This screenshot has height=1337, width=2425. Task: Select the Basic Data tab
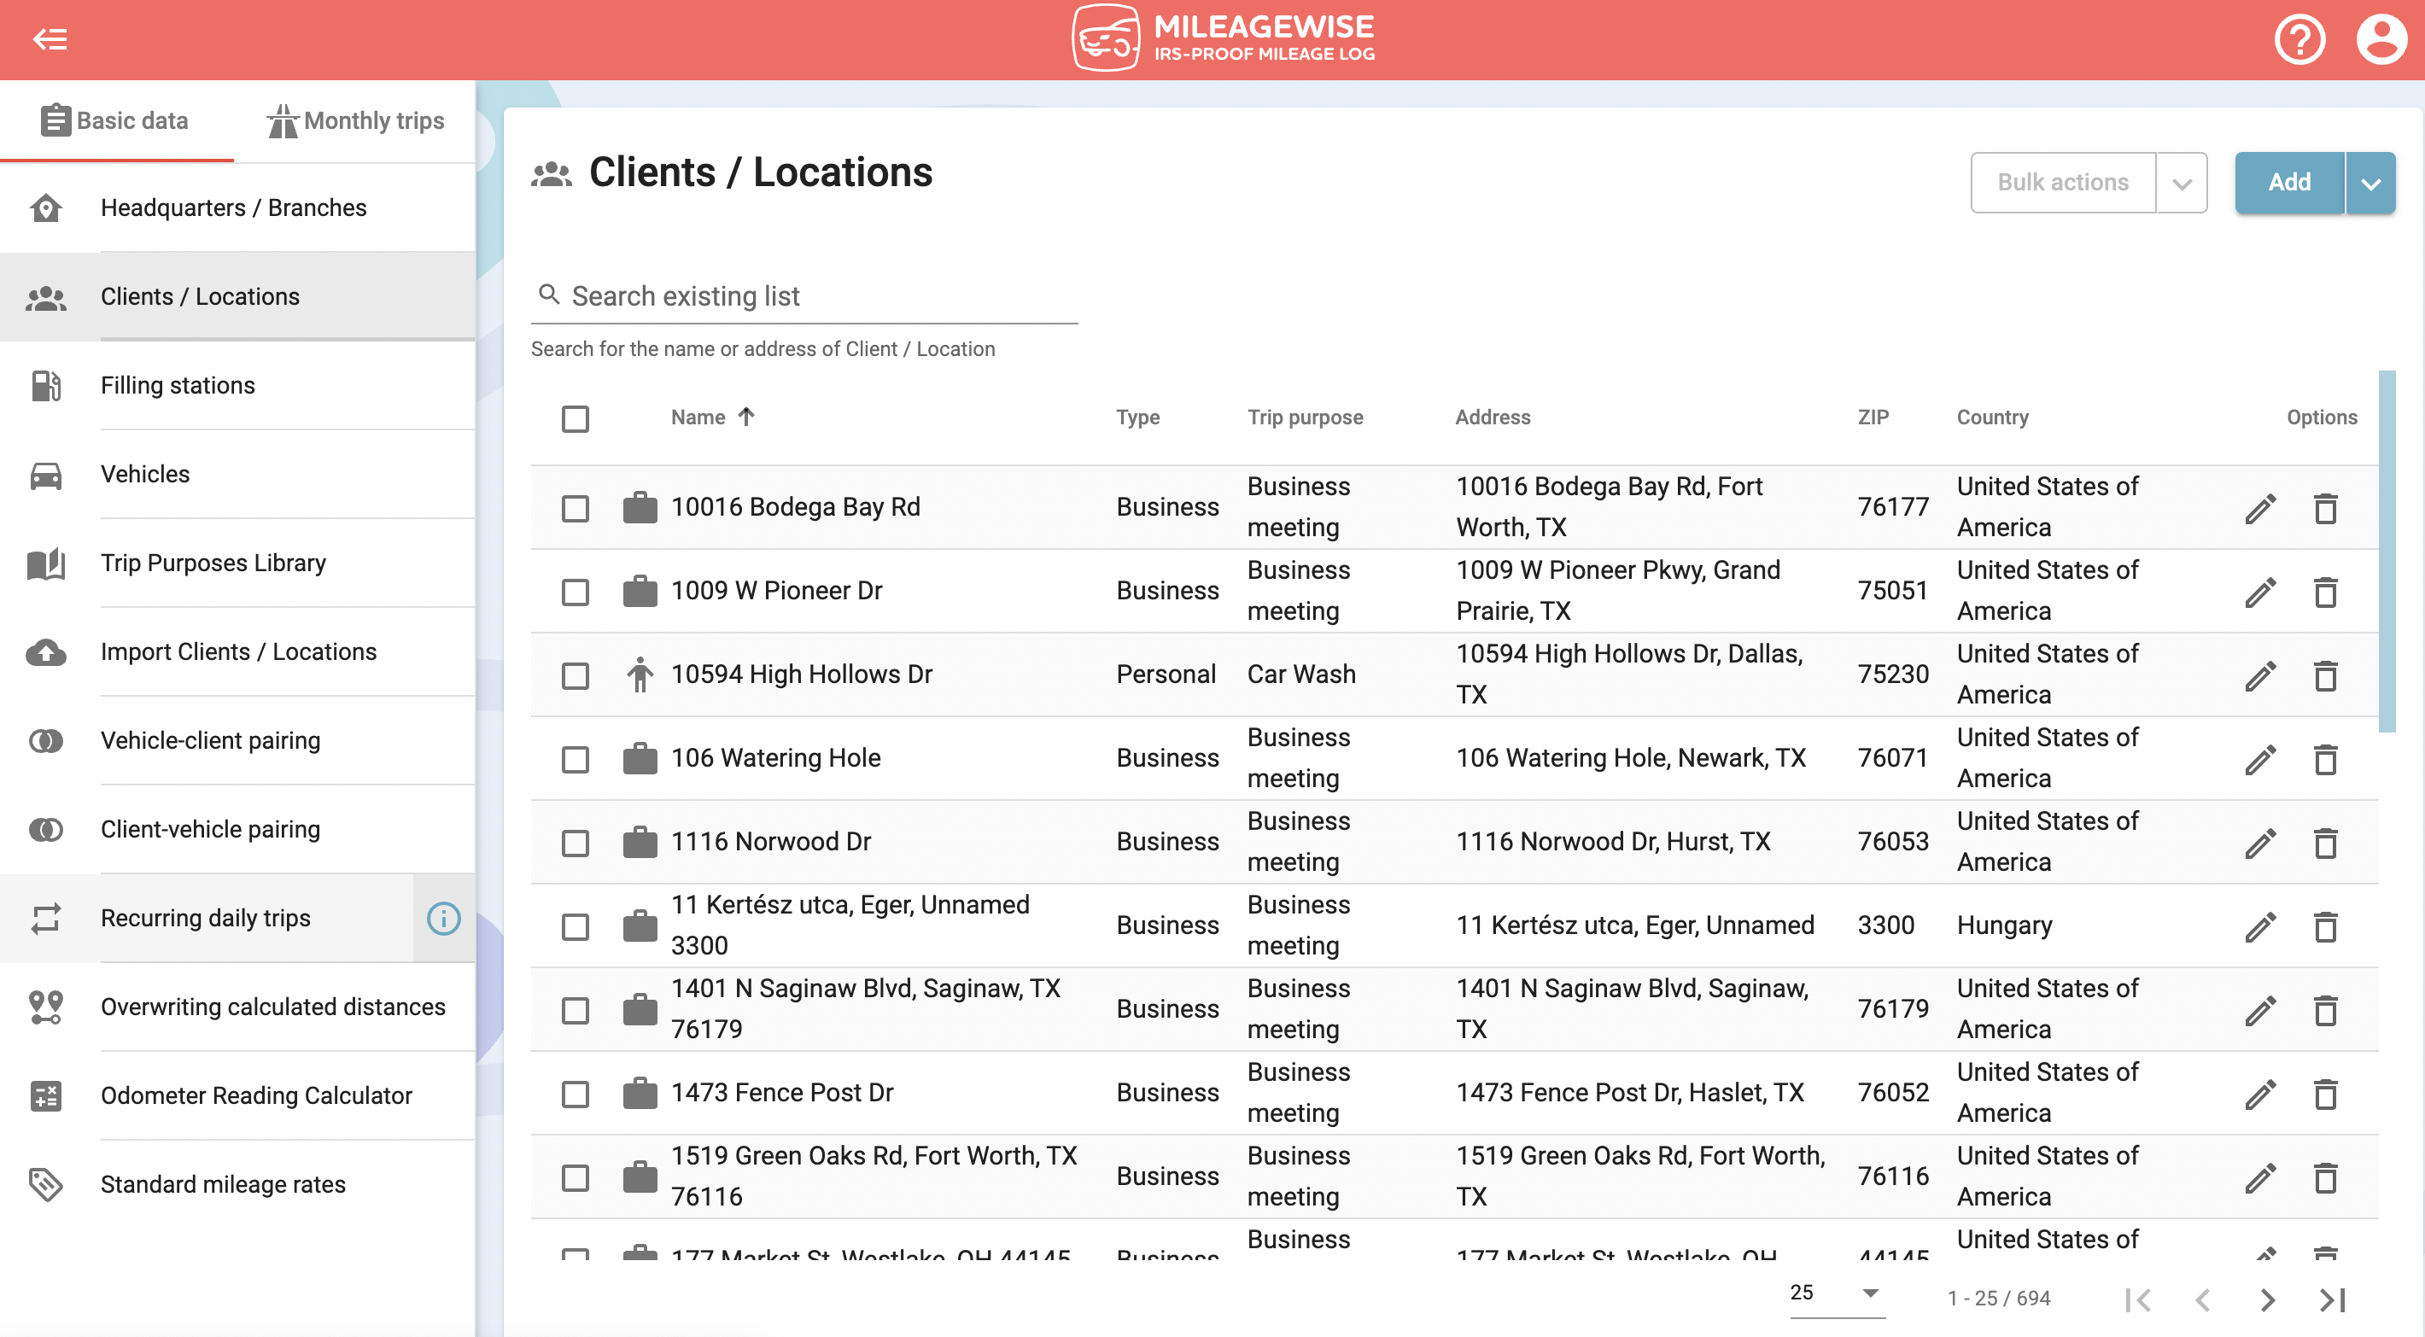tap(115, 119)
